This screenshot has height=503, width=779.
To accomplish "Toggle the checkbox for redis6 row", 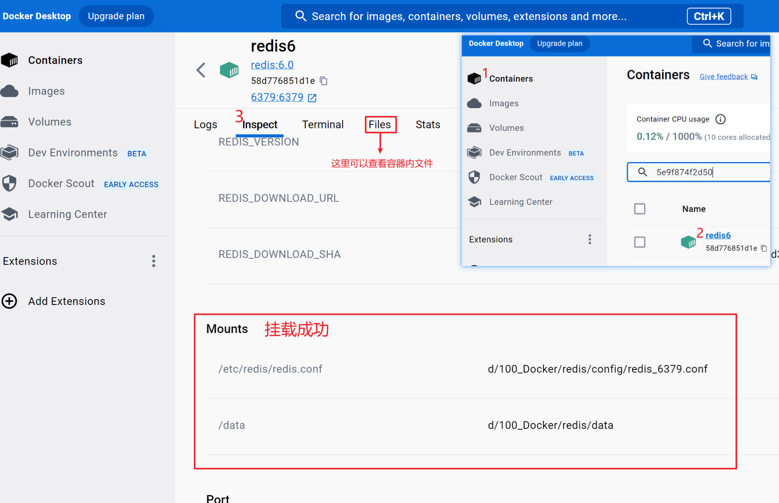I will [640, 242].
